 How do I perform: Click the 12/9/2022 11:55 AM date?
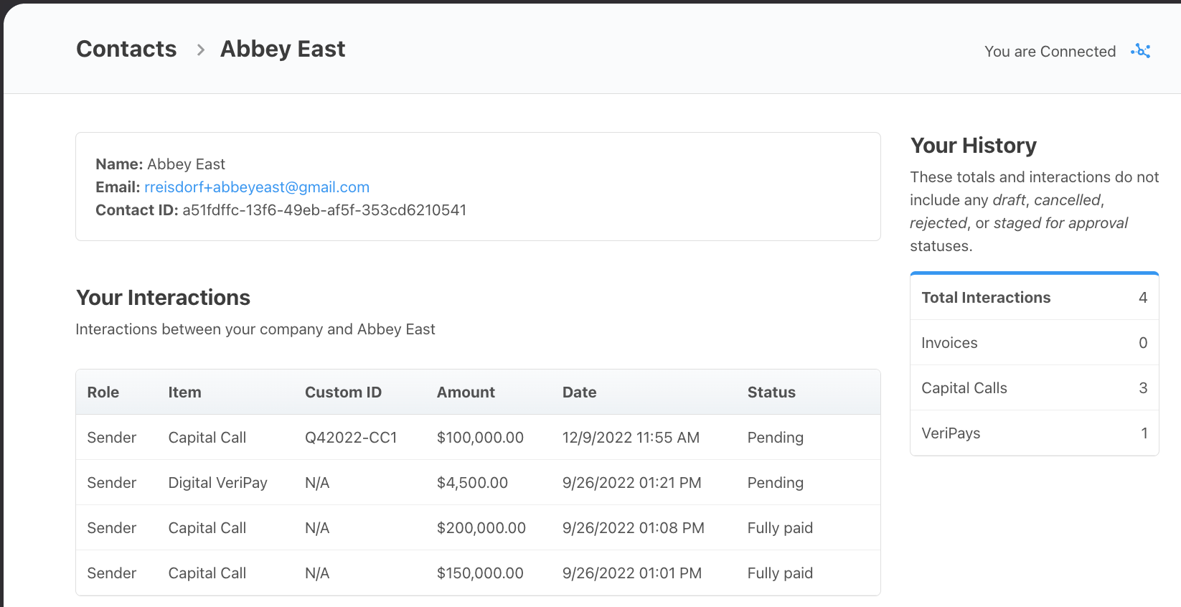tap(631, 438)
